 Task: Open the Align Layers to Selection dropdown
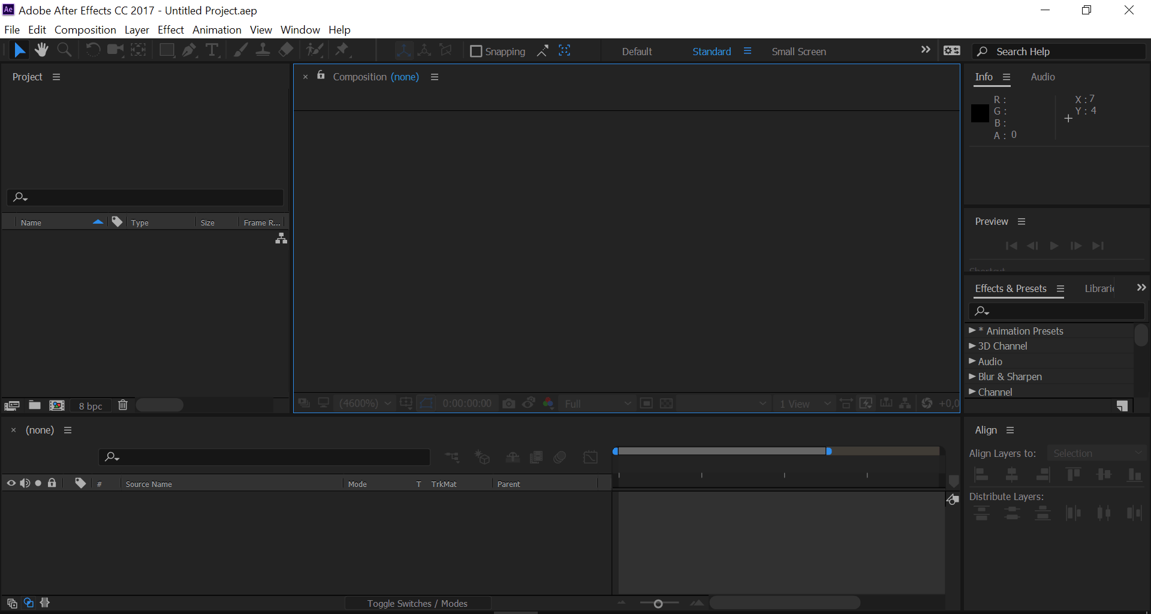[1097, 453]
